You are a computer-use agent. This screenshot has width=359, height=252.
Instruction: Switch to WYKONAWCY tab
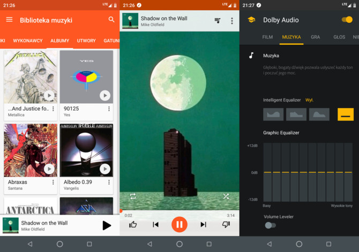click(28, 41)
